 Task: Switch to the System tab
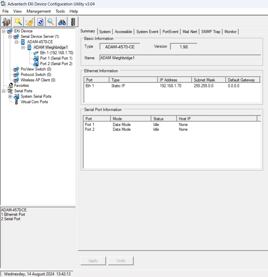(x=105, y=32)
